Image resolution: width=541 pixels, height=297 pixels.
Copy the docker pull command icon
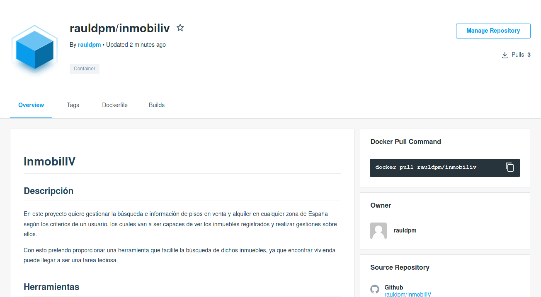(509, 167)
